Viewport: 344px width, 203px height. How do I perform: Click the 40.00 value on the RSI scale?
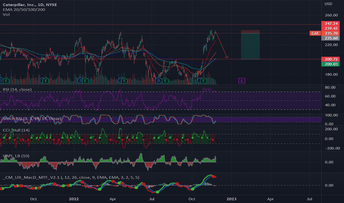[x=330, y=105]
